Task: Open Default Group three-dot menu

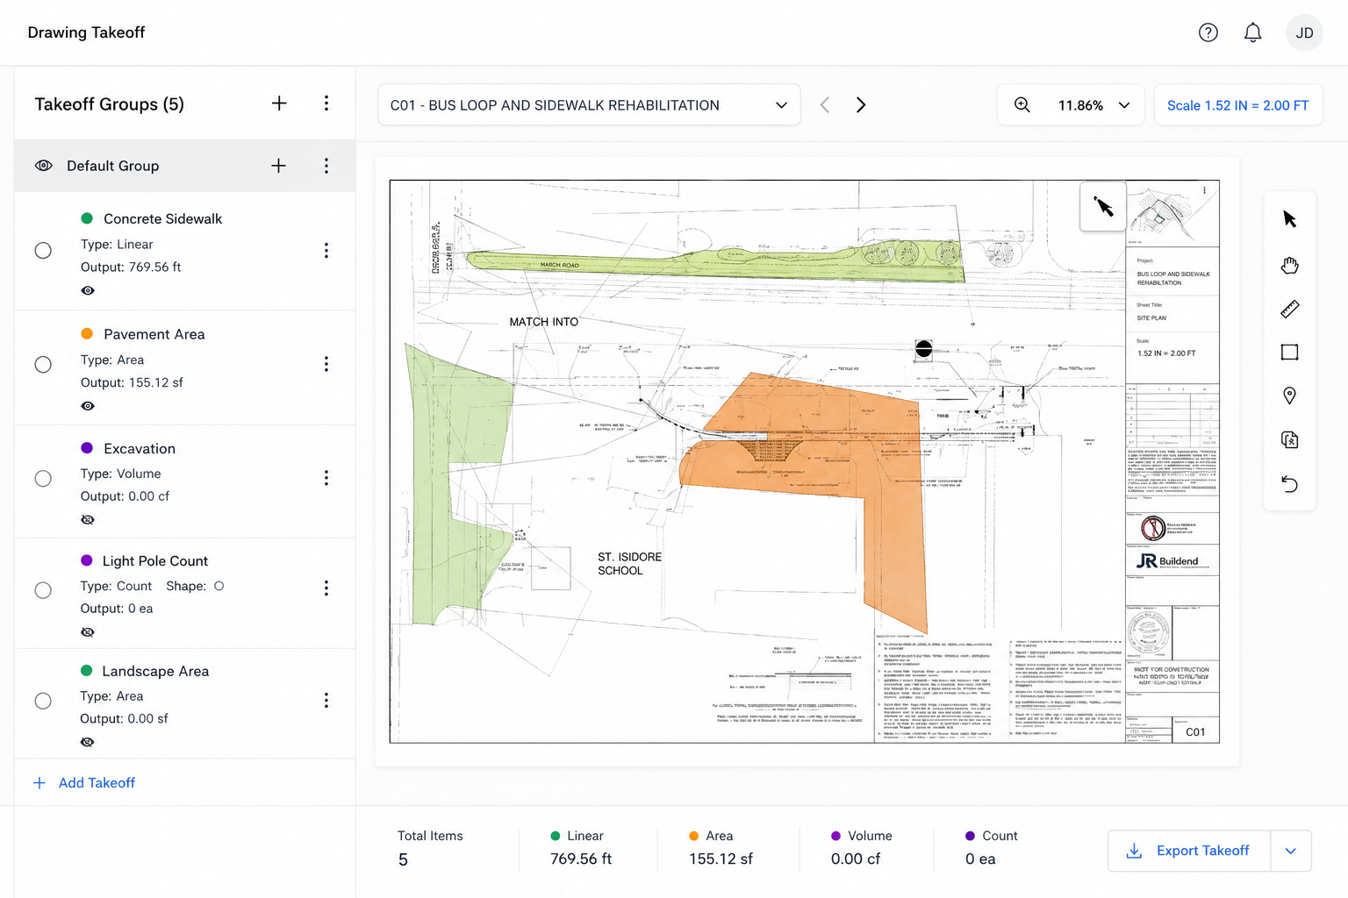Action: point(326,166)
